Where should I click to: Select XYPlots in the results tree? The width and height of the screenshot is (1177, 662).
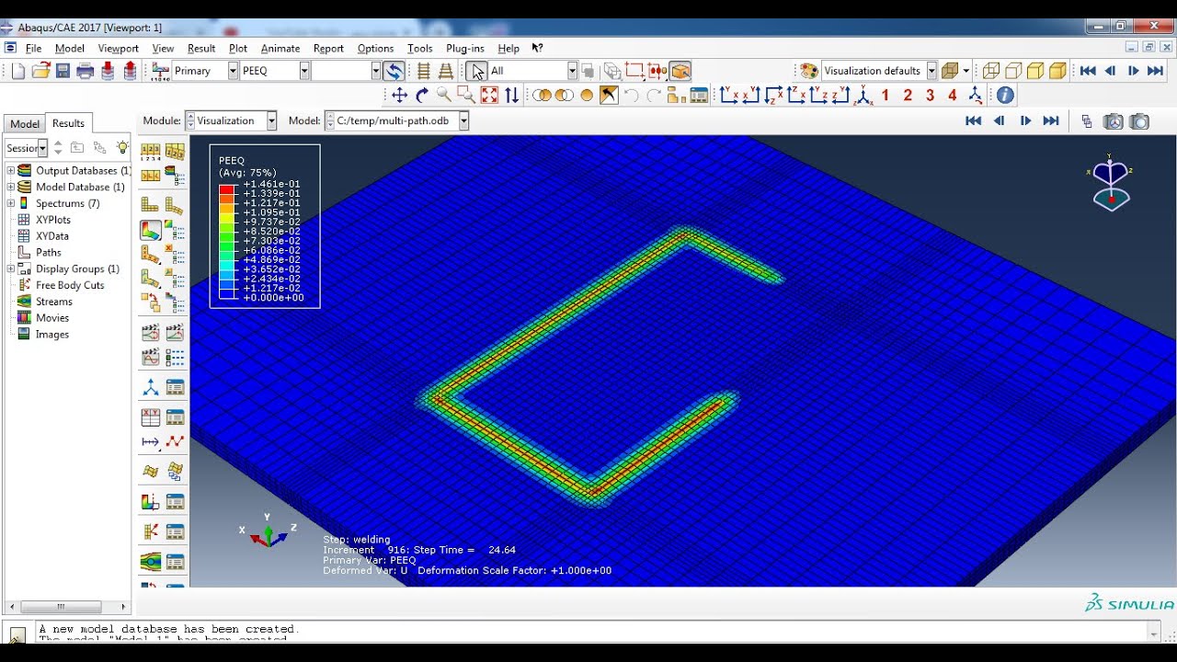coord(53,220)
